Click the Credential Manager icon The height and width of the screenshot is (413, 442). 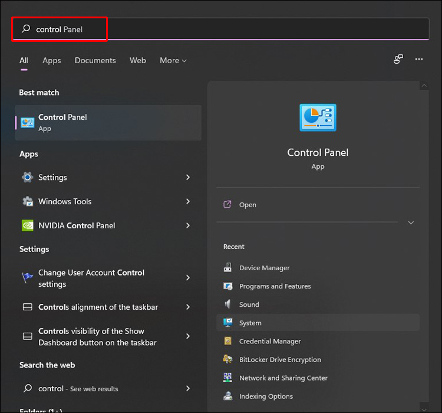228,341
